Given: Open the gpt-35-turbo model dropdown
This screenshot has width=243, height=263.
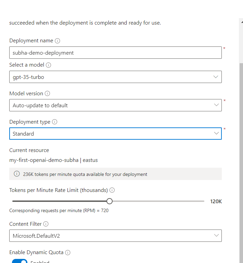Looking at the screenshot, I should pos(115,77).
